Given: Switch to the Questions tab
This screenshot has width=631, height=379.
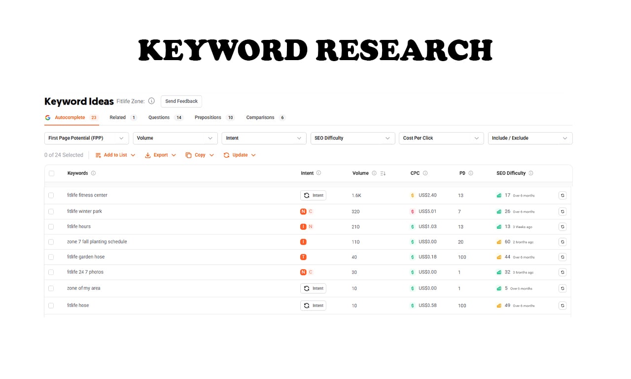Looking at the screenshot, I should point(166,118).
